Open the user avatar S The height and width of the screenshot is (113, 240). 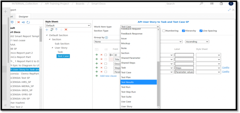coord(231,4)
